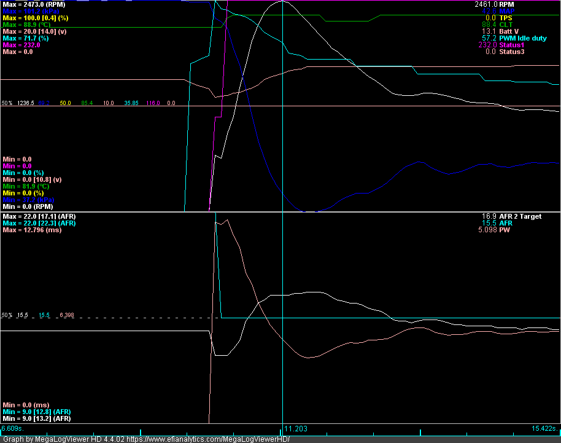Click the 11.203 cursor time marker
The width and height of the screenshot is (561, 443).
295,429
